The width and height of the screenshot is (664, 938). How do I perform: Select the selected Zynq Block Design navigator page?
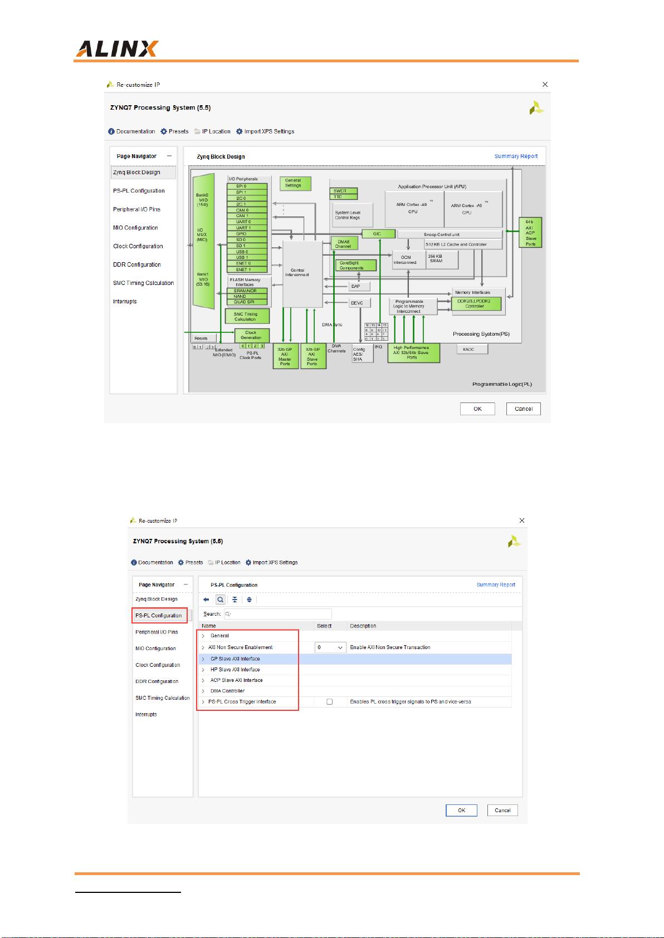(137, 173)
